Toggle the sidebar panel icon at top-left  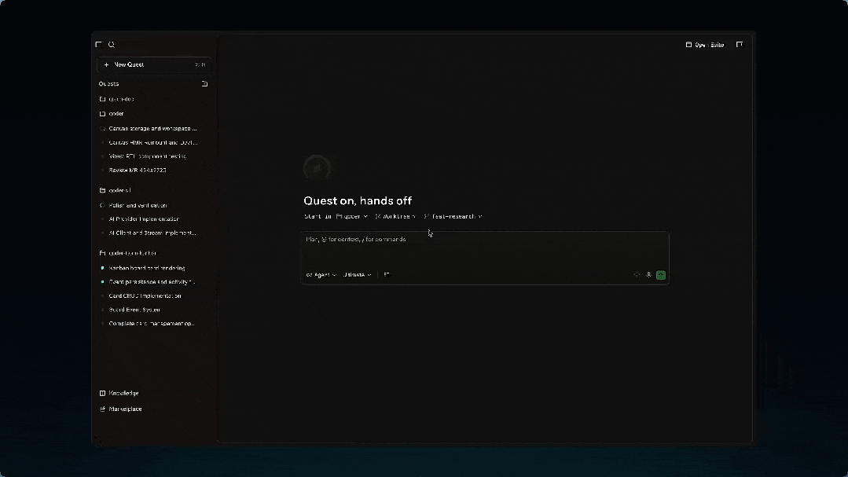tap(98, 44)
